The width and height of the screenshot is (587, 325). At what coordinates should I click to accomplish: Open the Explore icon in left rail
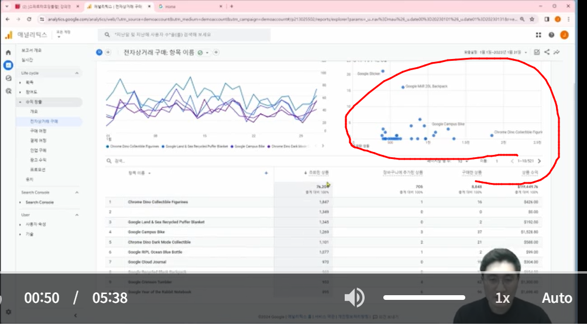click(x=8, y=78)
